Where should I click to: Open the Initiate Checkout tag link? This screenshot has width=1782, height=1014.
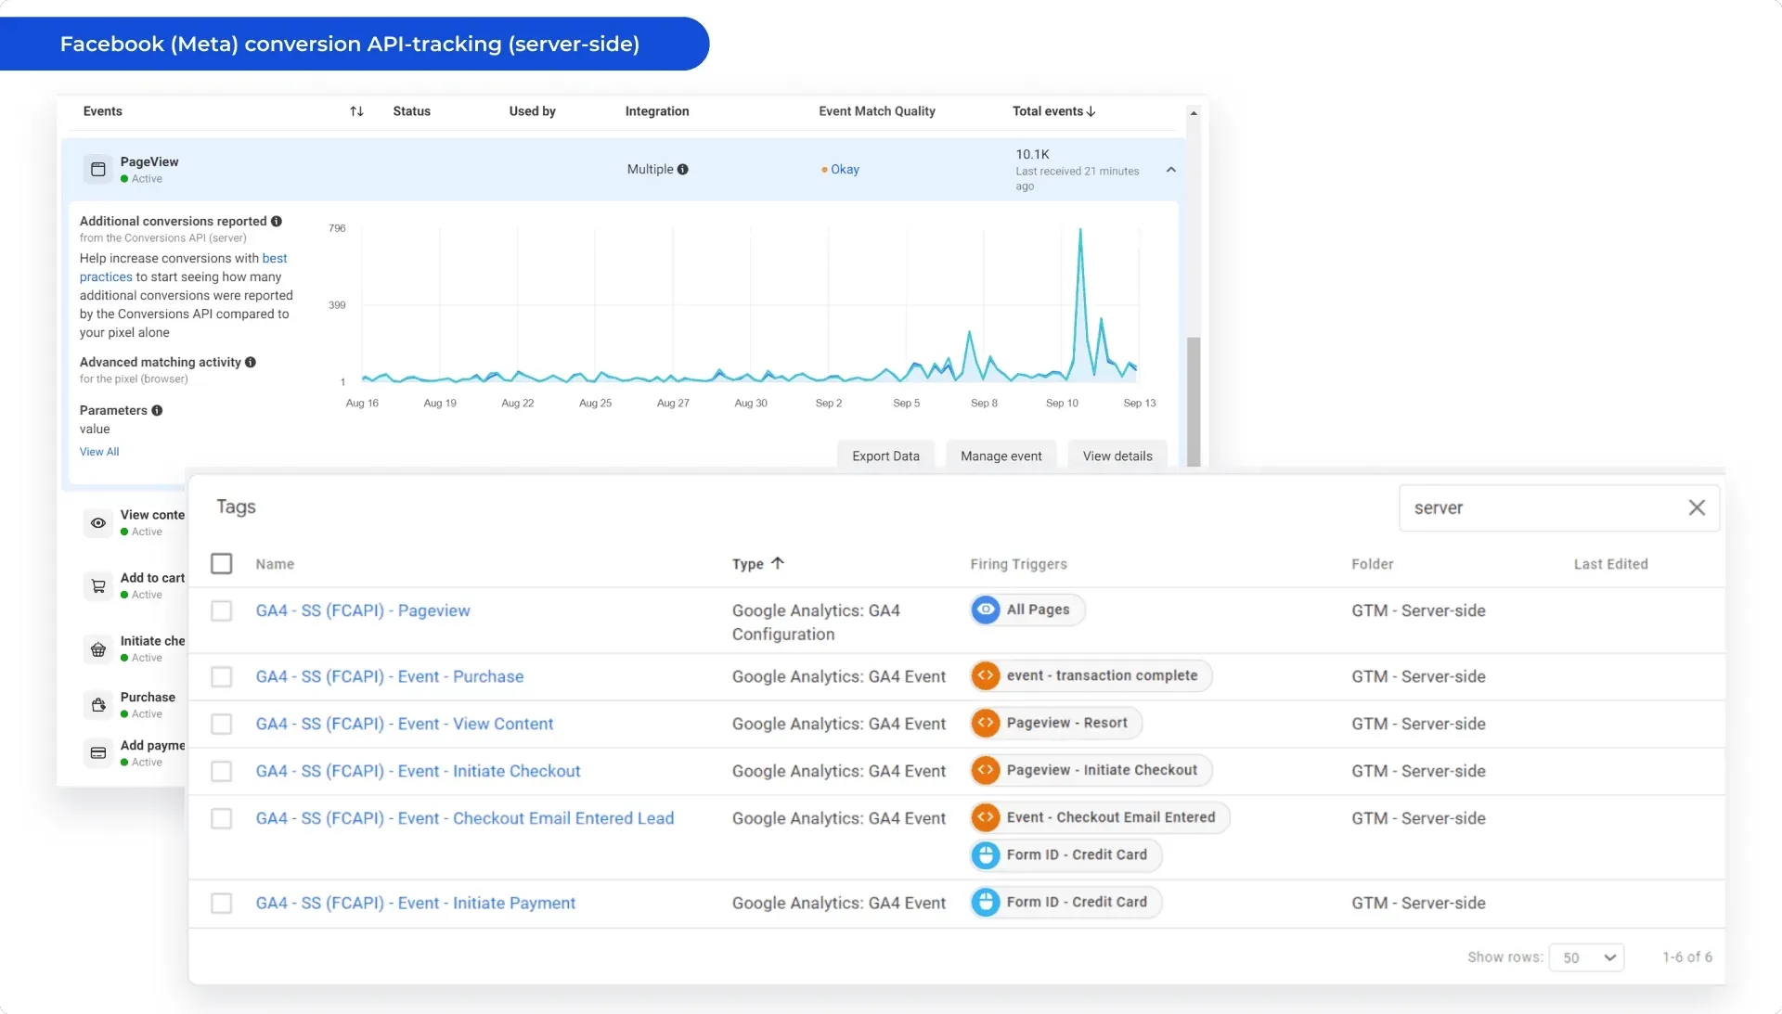[x=418, y=772]
